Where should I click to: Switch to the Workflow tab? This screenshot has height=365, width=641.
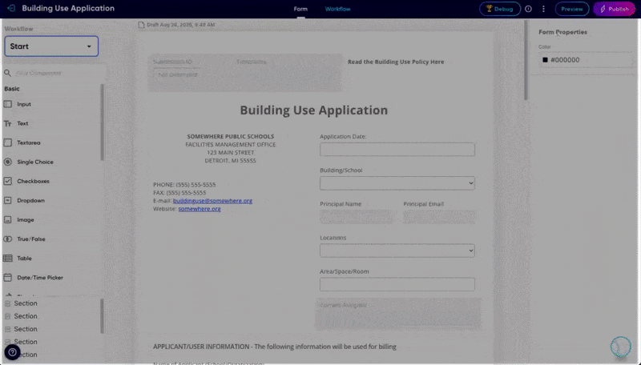[337, 9]
